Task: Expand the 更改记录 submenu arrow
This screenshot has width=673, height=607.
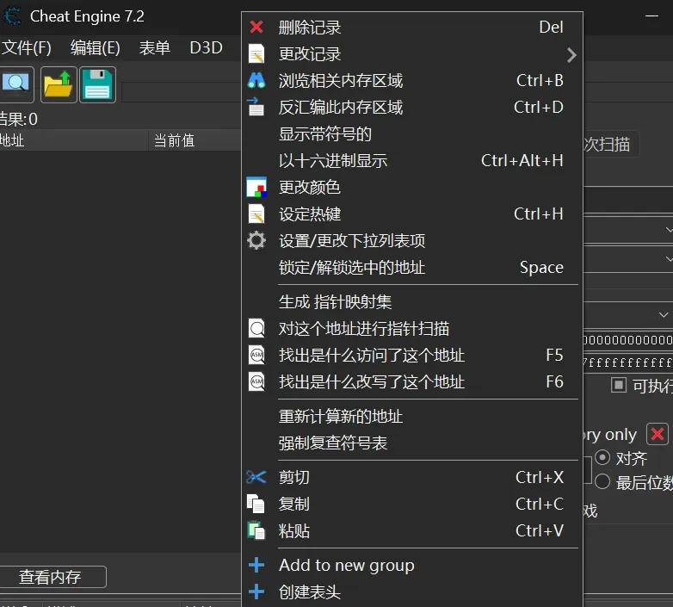Action: [x=571, y=55]
